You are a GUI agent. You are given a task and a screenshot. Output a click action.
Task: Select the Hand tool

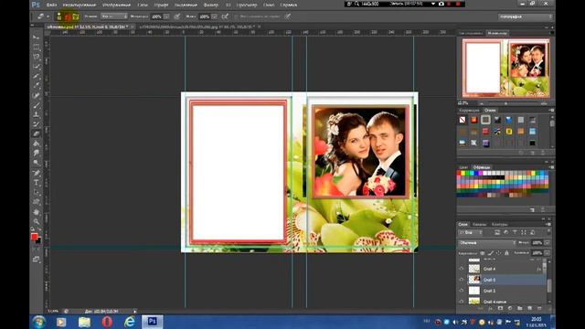point(37,211)
